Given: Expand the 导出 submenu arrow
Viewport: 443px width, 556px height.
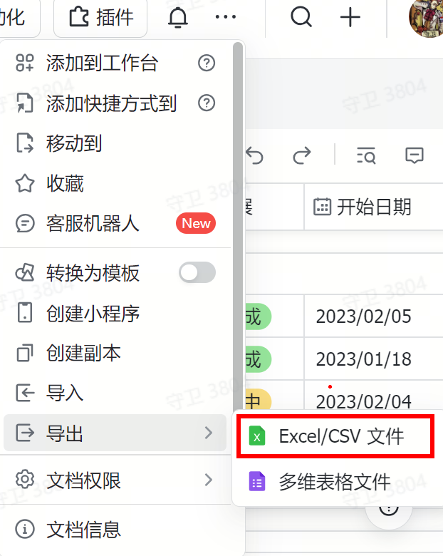Looking at the screenshot, I should pos(209,433).
